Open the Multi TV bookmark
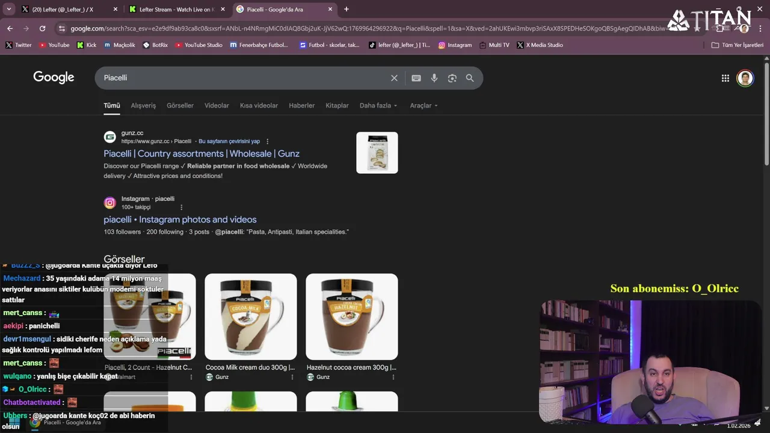This screenshot has width=770, height=433. pyautogui.click(x=494, y=45)
